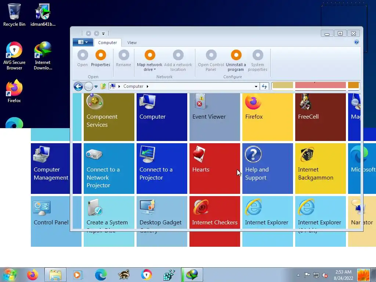Click System properties ribbon button
376x282 pixels.
click(x=257, y=61)
